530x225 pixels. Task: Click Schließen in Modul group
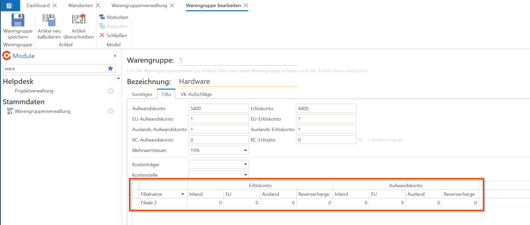click(x=113, y=35)
